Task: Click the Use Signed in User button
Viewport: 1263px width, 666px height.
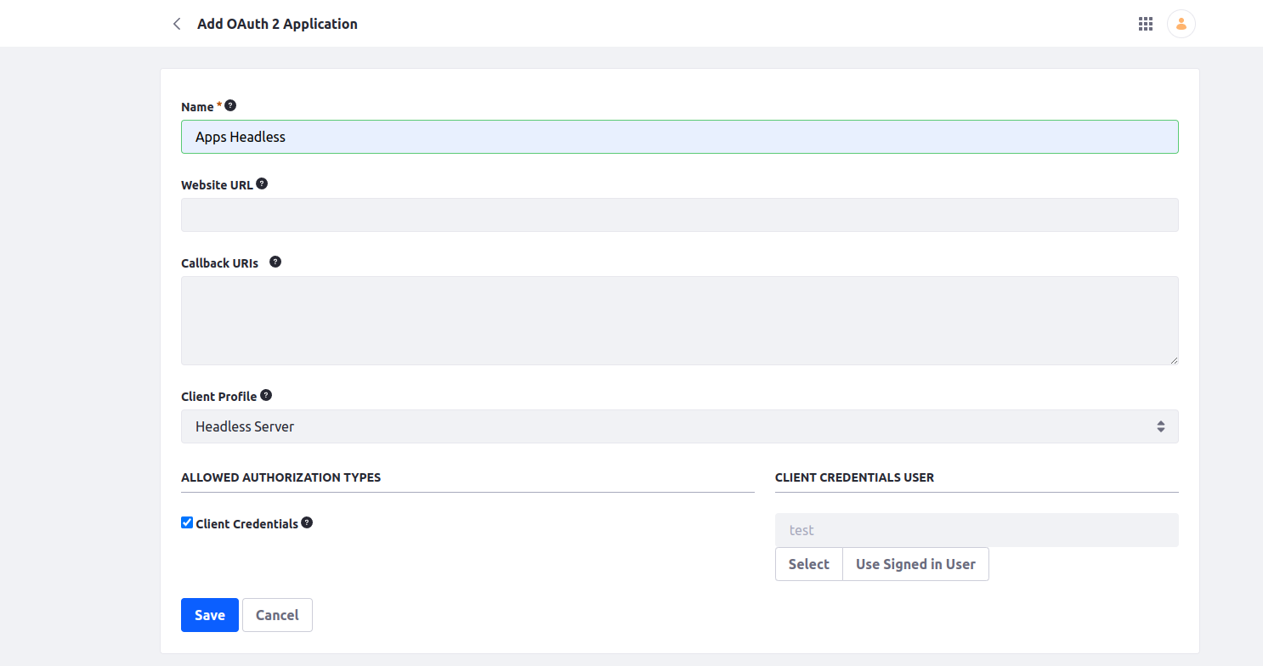Action: click(x=915, y=564)
